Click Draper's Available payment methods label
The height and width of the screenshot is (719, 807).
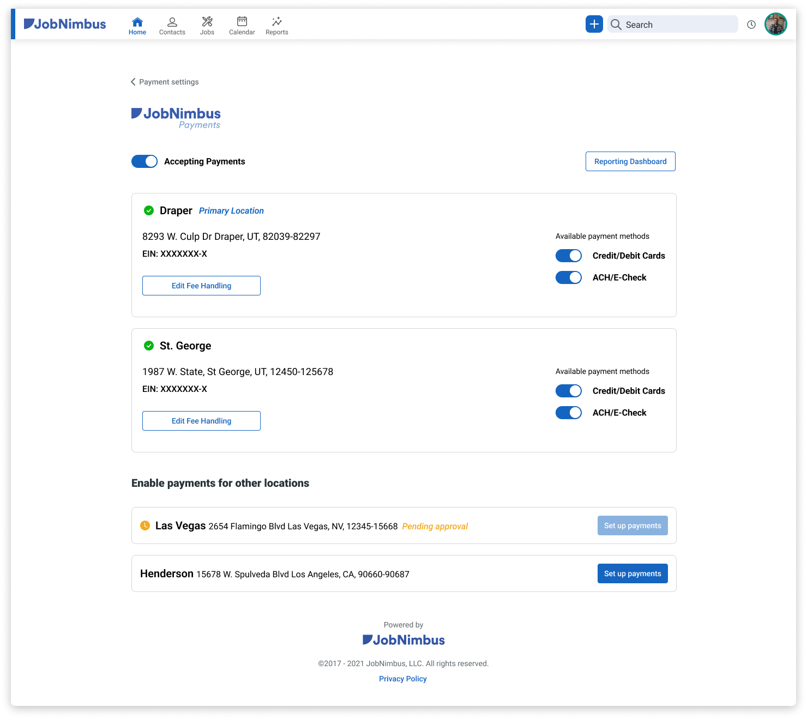click(603, 236)
